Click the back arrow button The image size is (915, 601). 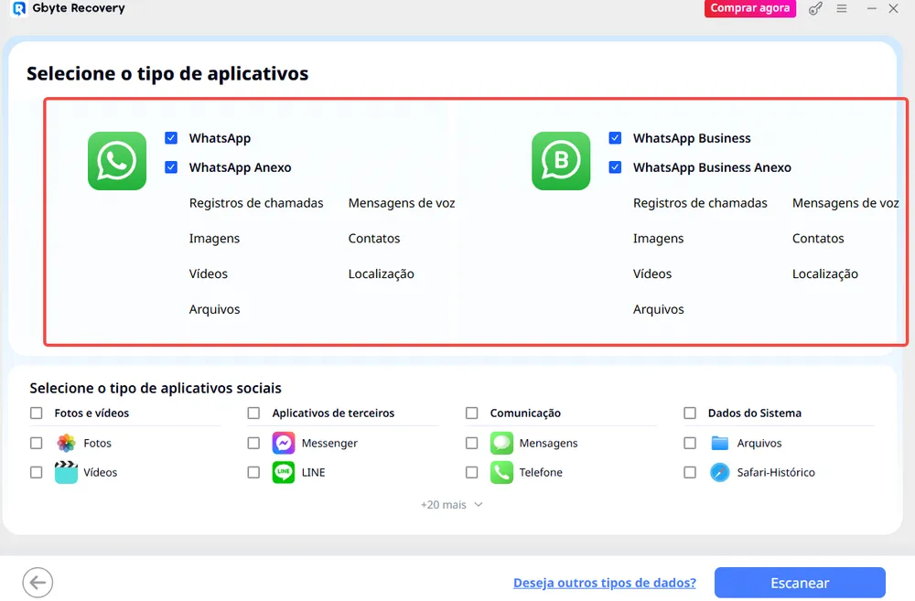[38, 582]
